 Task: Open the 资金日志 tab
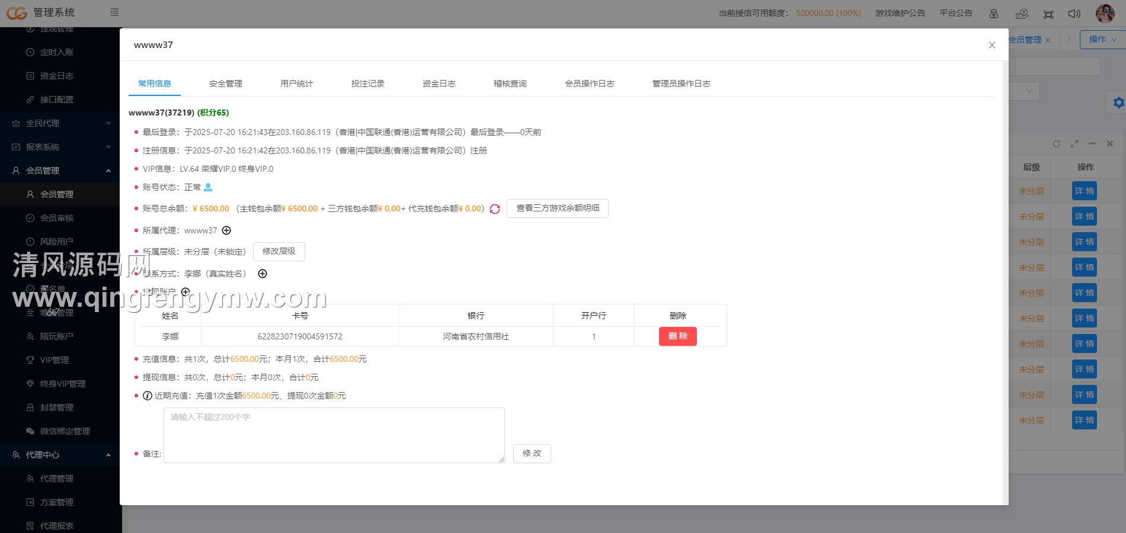tap(439, 84)
